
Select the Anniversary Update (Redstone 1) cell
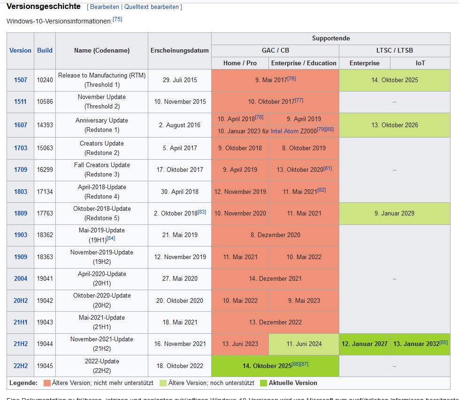pyautogui.click(x=102, y=125)
